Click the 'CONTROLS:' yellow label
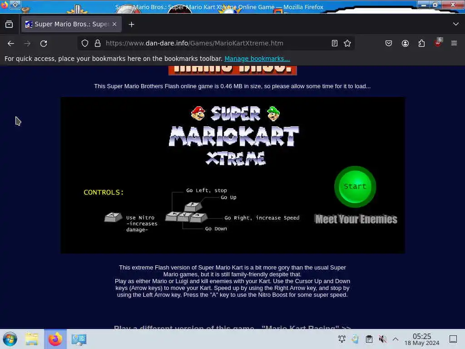 tap(104, 192)
